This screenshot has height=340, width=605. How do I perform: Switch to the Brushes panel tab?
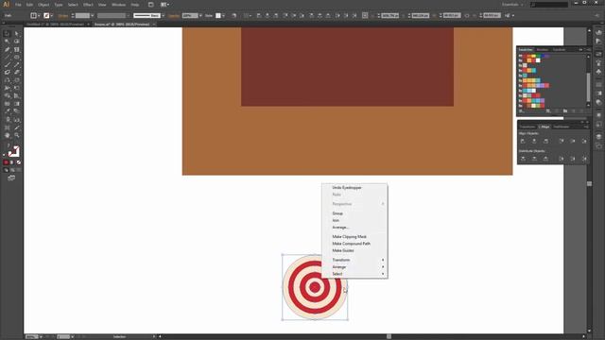coord(542,50)
